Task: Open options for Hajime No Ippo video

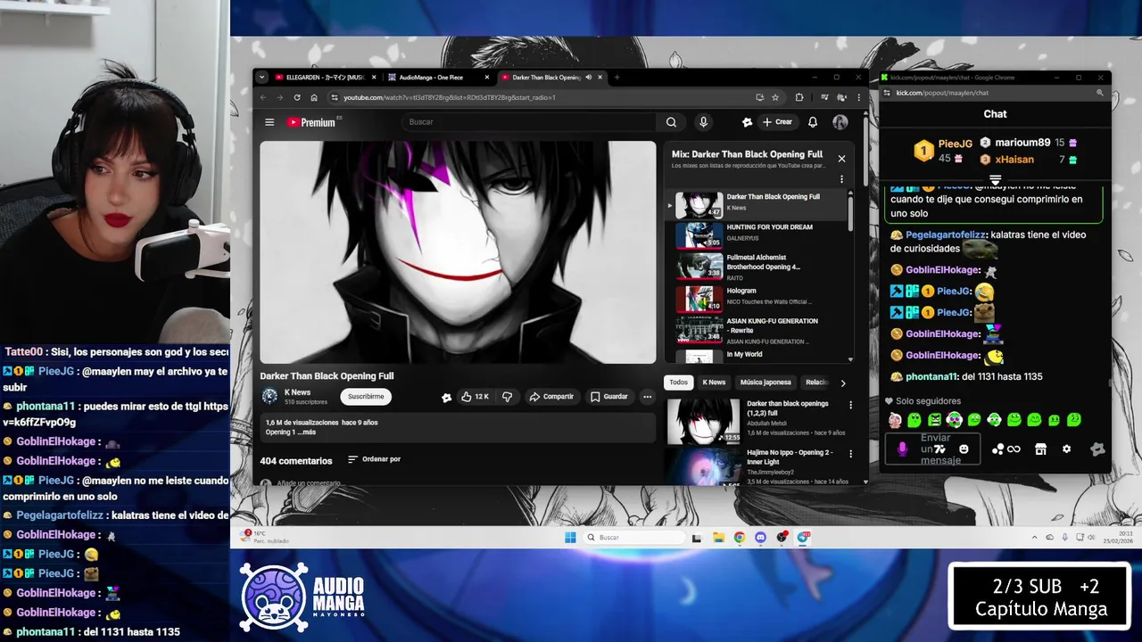Action: pos(850,454)
